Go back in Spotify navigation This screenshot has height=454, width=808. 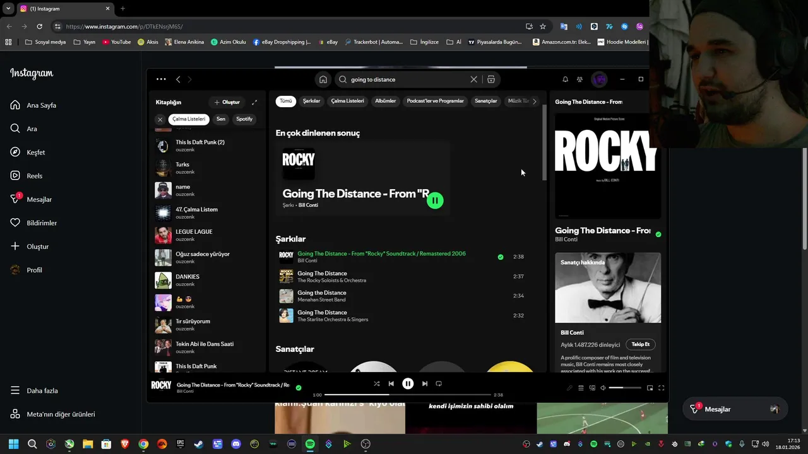178,79
